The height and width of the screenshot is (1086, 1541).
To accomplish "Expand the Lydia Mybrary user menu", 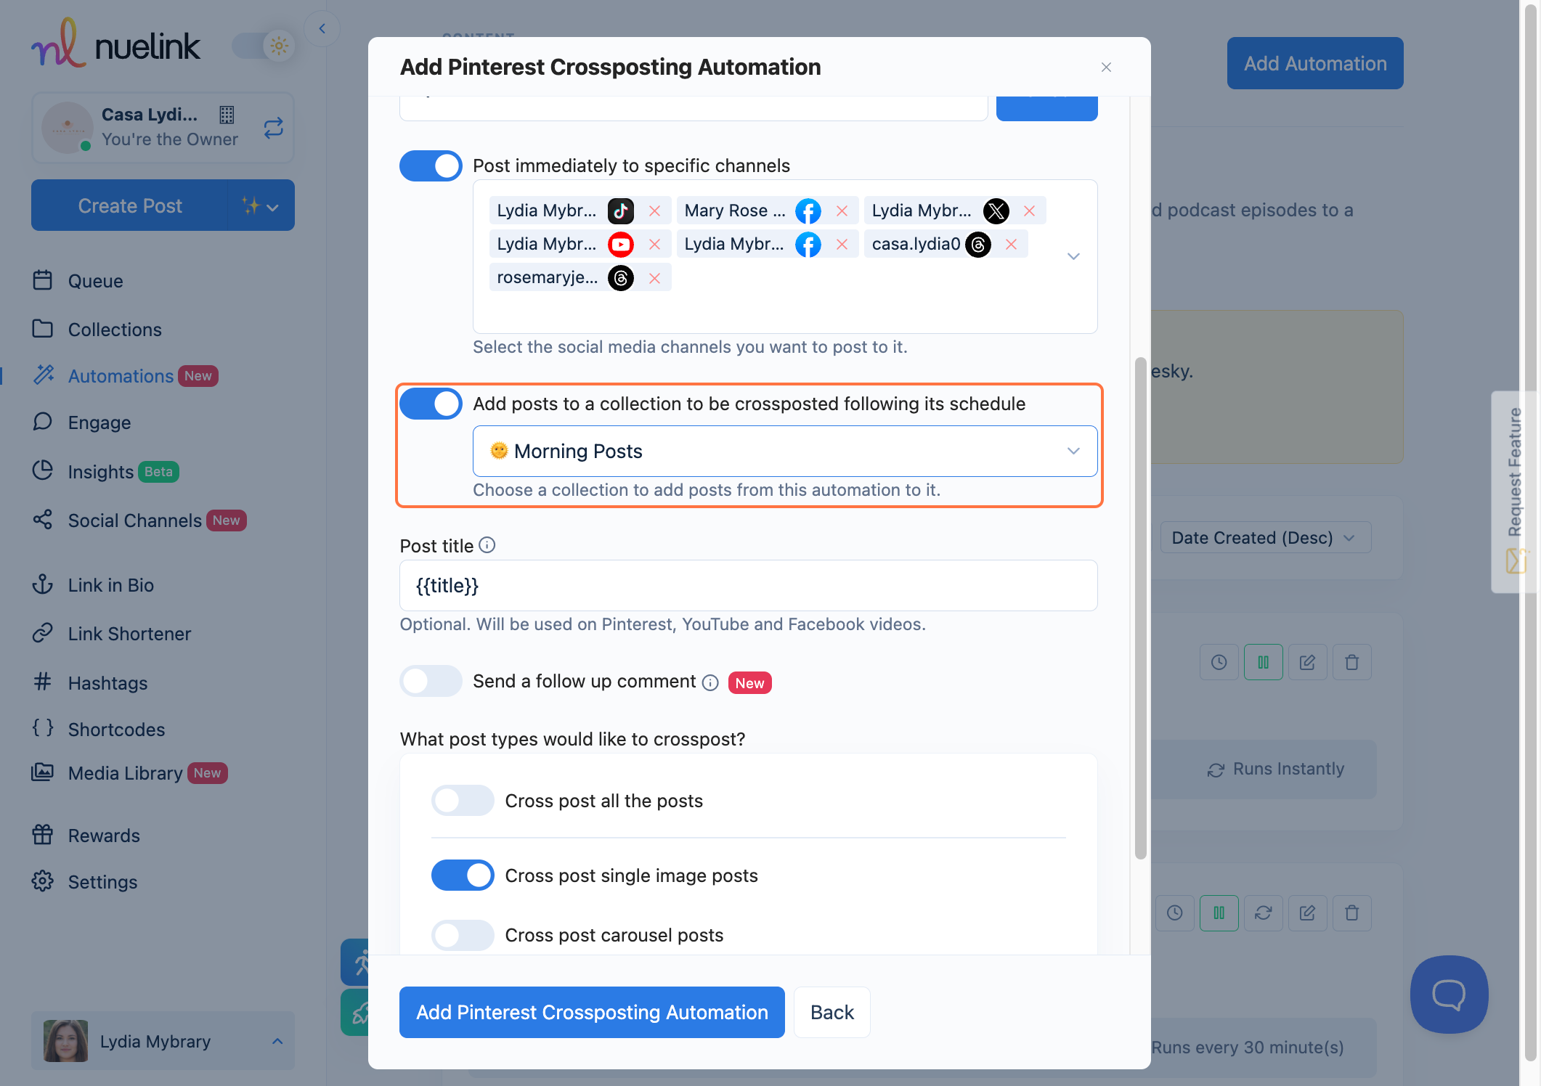I will (163, 1041).
